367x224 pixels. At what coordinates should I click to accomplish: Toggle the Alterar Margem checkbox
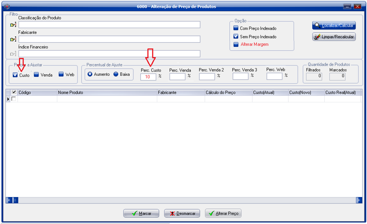pyautogui.click(x=236, y=44)
